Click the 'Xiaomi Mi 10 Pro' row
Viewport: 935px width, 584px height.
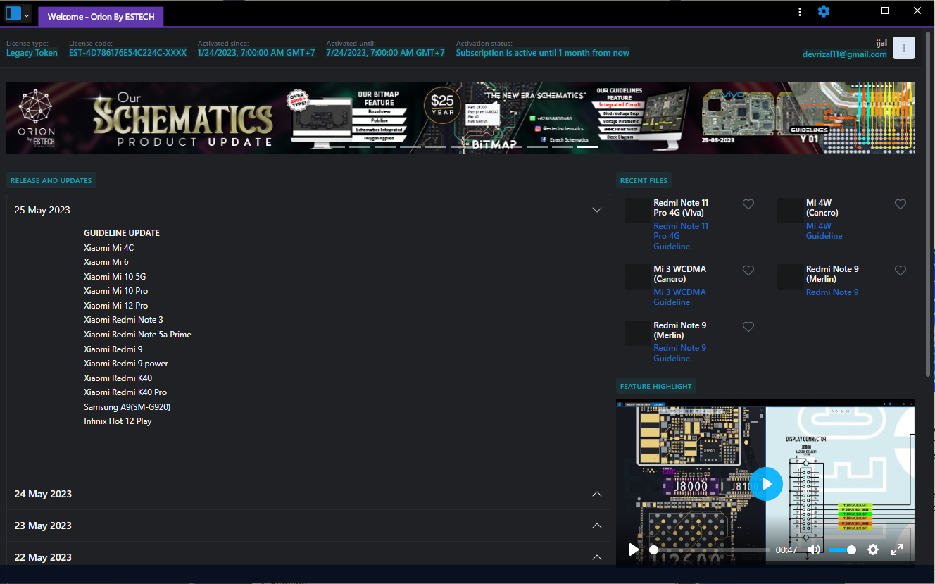[116, 291]
